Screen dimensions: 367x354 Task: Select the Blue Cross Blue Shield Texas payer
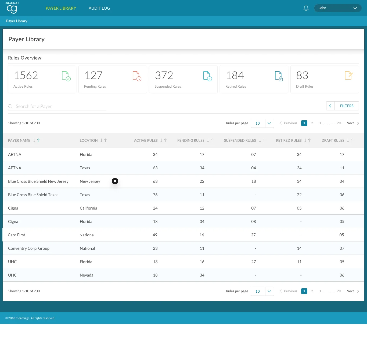pyautogui.click(x=33, y=195)
